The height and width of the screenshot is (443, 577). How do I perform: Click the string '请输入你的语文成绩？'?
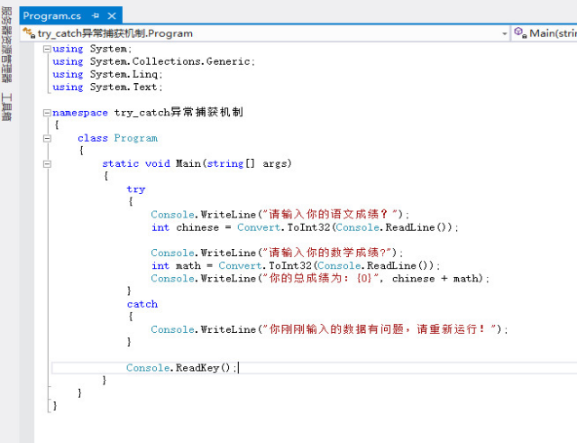point(331,215)
